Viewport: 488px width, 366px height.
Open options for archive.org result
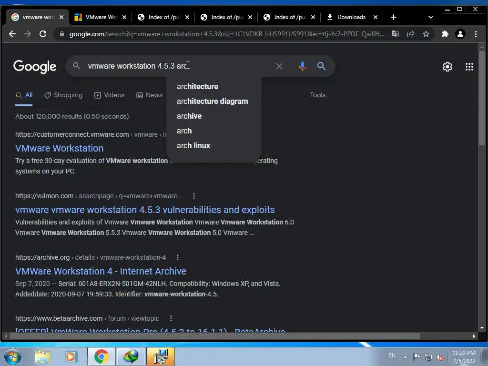[178, 257]
